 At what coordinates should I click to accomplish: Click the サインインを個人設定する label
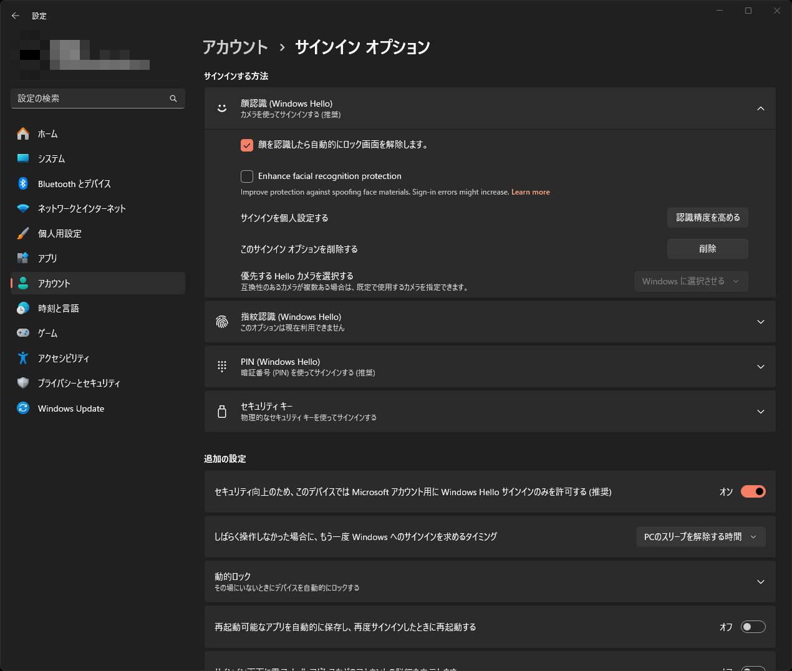click(x=284, y=218)
